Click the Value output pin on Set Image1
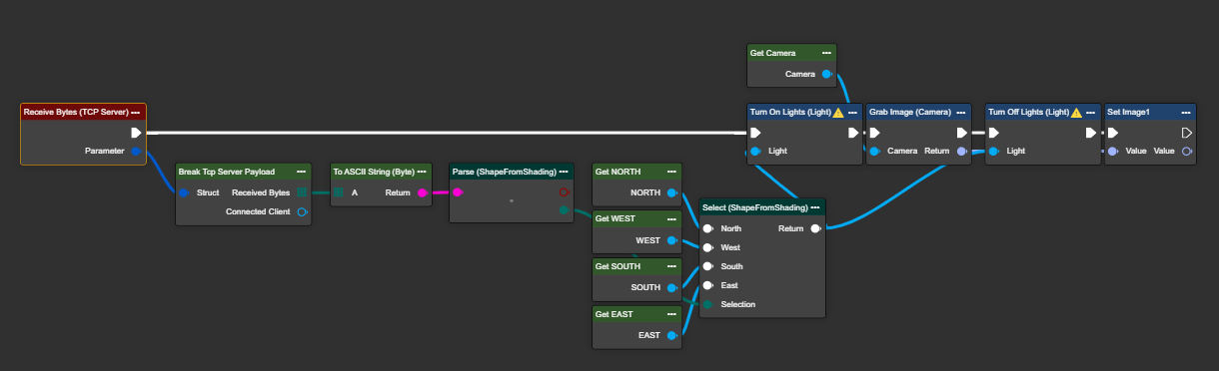1219x371 pixels. click(x=1186, y=152)
